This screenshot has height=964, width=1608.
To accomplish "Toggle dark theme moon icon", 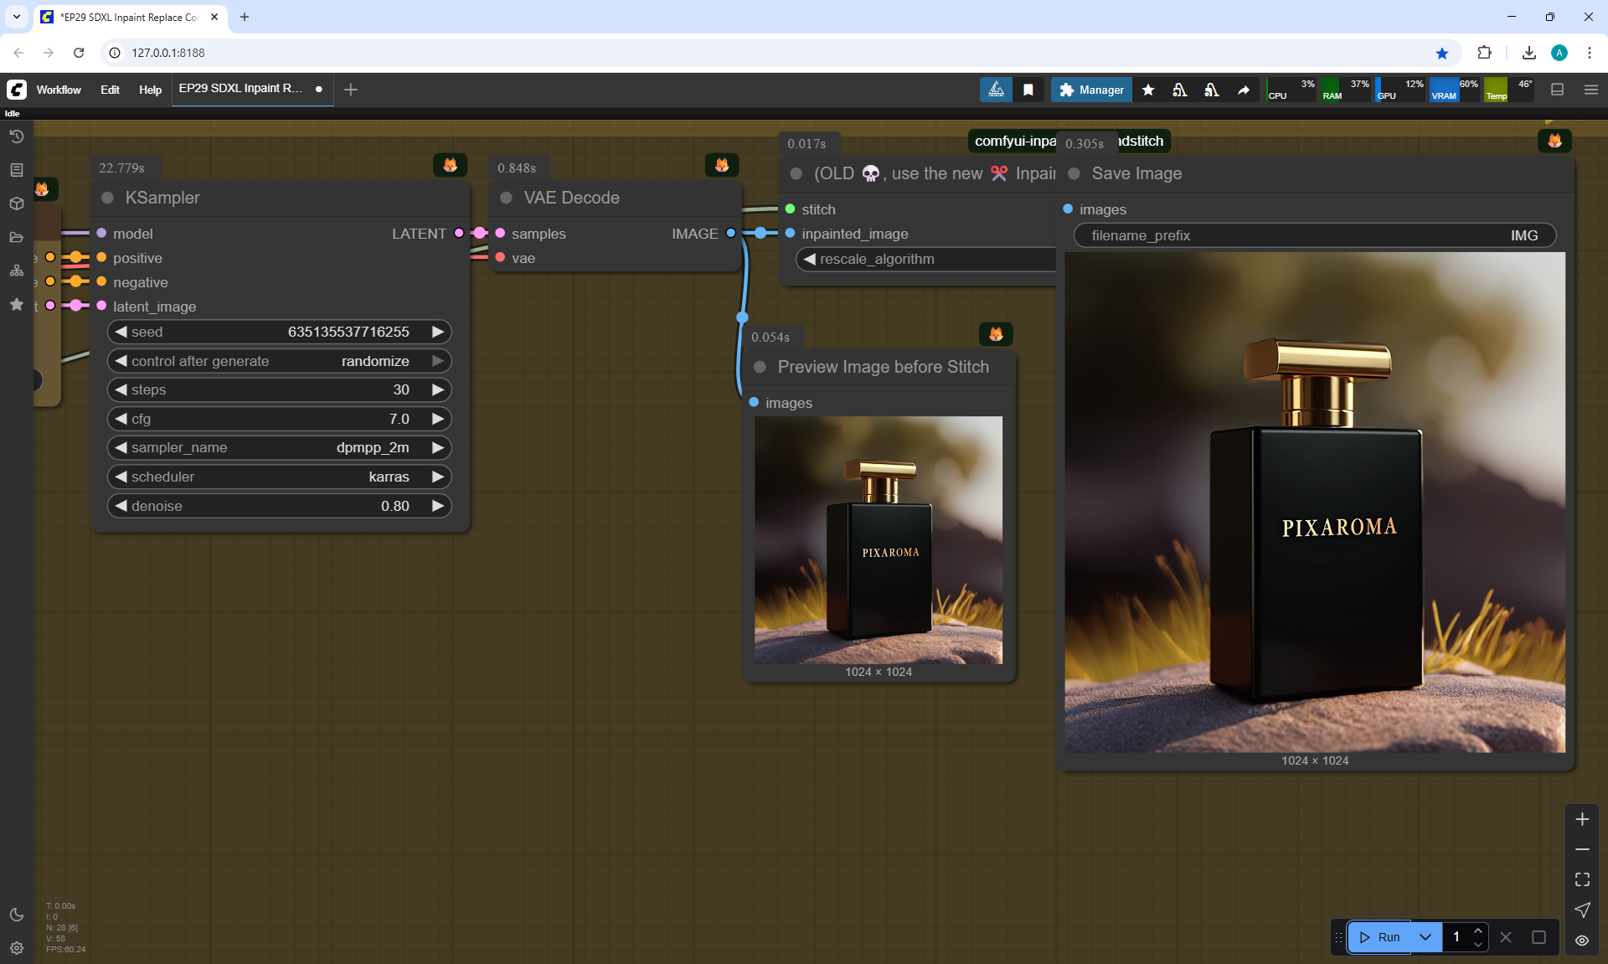I will (x=16, y=915).
